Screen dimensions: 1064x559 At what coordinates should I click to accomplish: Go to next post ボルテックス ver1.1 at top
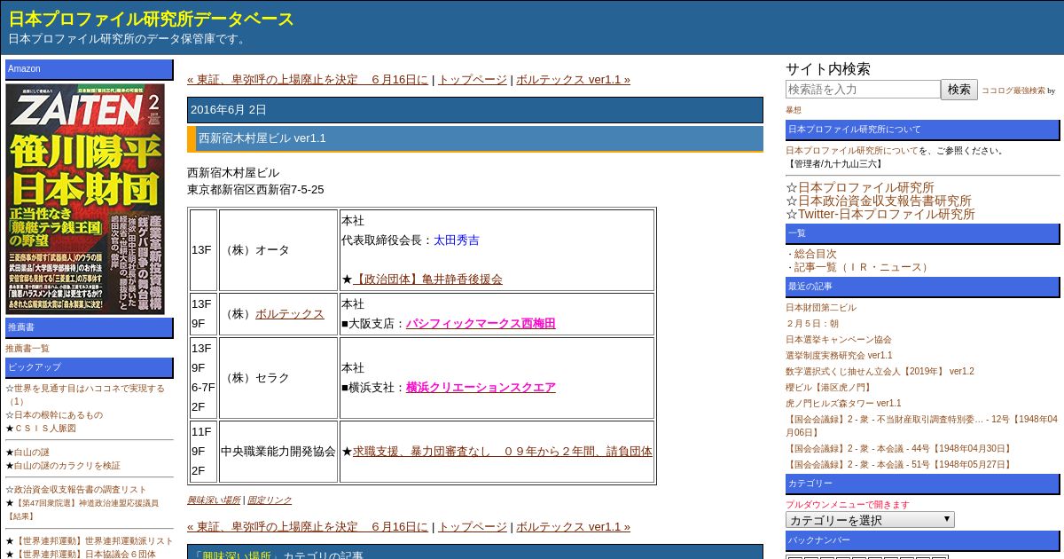click(573, 79)
